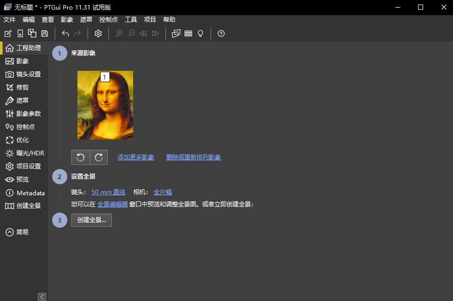Image resolution: width=453 pixels, height=301 pixels.
Task: Click the 创建全景... button
Action: [x=92, y=220]
